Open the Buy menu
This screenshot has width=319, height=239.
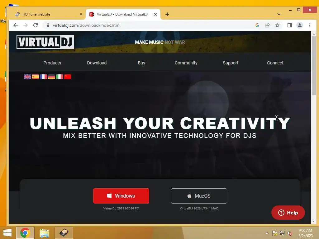[141, 63]
